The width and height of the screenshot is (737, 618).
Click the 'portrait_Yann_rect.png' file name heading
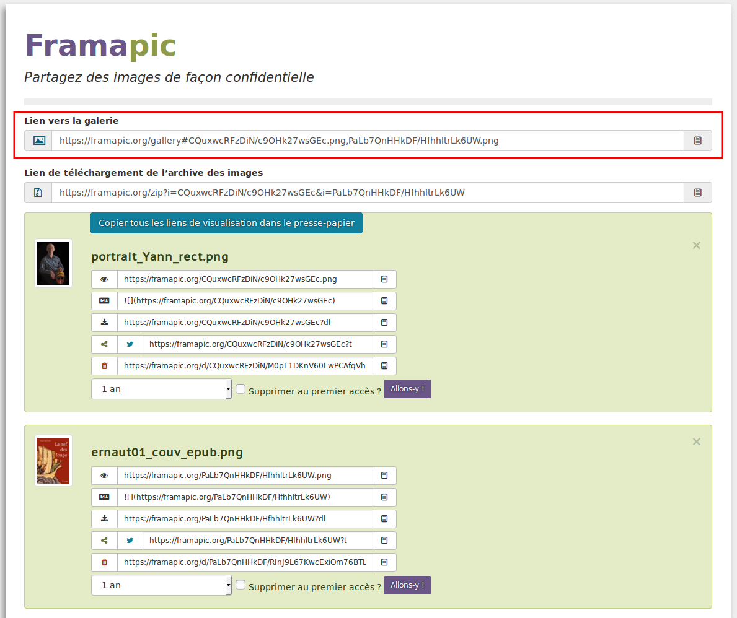tap(160, 256)
